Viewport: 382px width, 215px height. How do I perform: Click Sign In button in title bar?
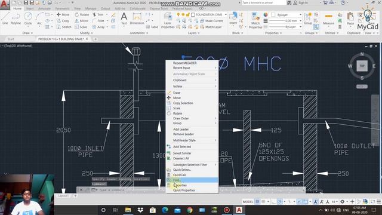pos(301,2)
